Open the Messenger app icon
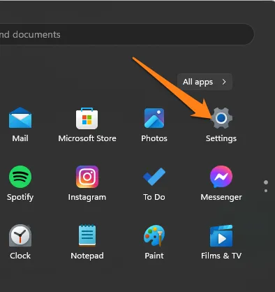Viewport: 275px width, 292px height. tap(221, 177)
